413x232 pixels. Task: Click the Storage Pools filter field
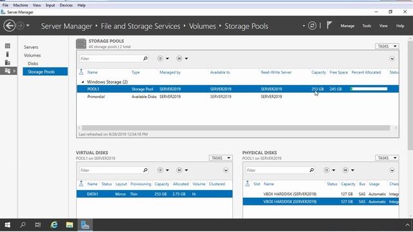pyautogui.click(x=110, y=59)
